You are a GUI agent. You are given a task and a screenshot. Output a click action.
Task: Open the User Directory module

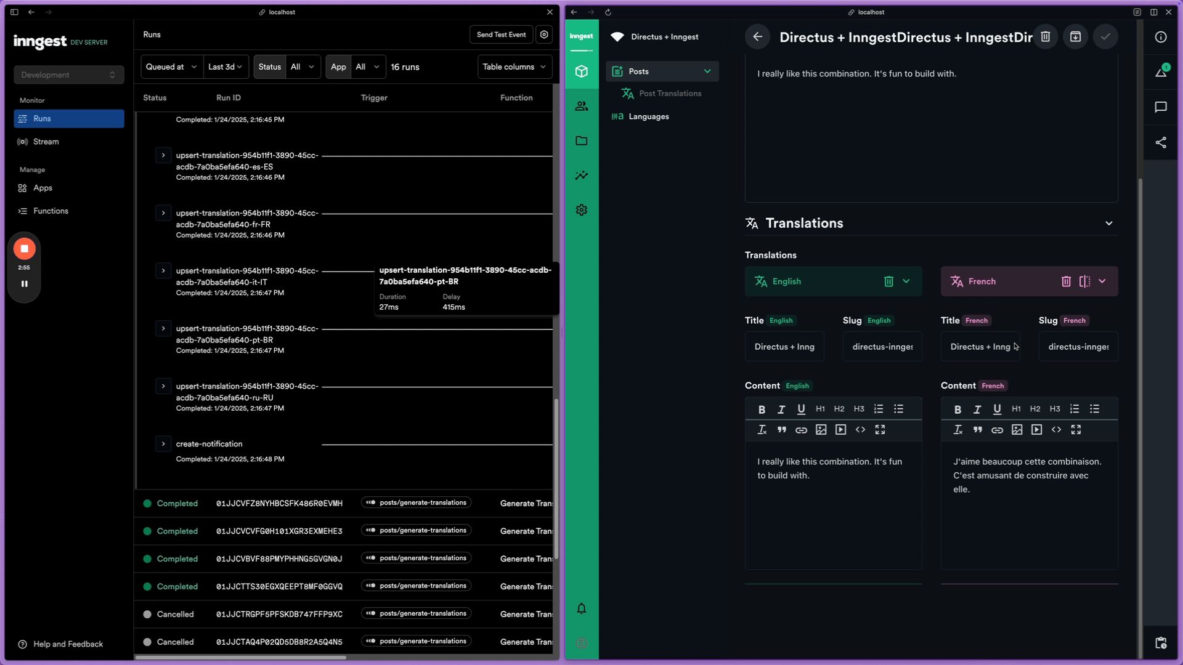click(x=581, y=105)
